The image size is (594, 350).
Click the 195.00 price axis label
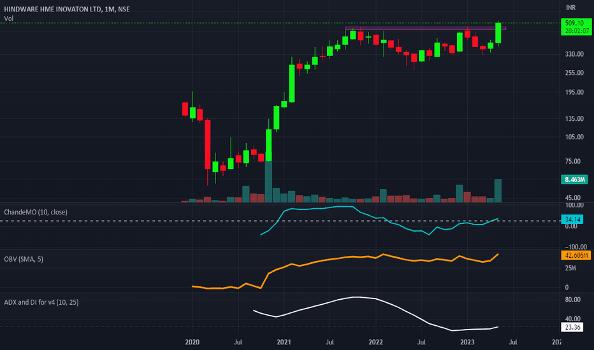pyautogui.click(x=574, y=92)
